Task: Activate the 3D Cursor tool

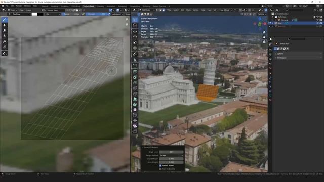Action: [x=135, y=25]
